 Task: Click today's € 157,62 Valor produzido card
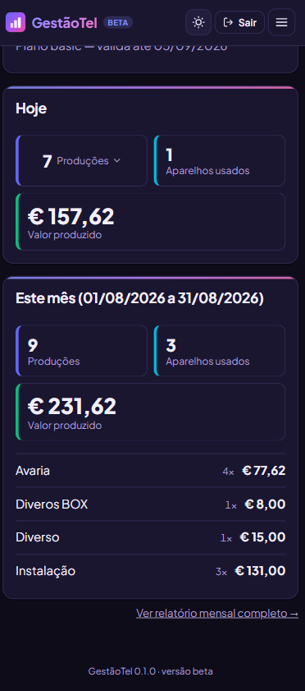point(150,222)
